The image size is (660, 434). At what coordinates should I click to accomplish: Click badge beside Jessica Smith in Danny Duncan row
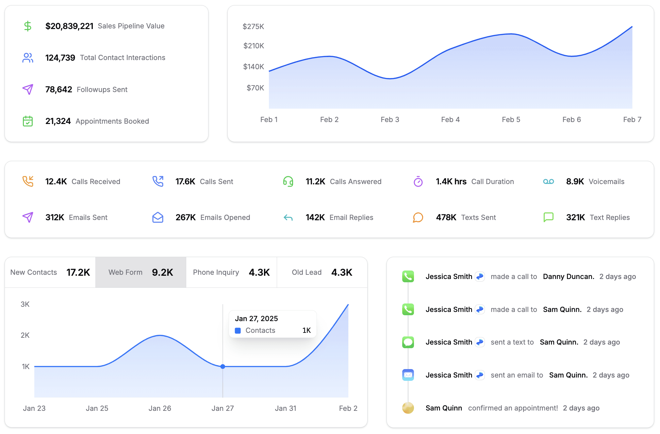click(x=480, y=276)
